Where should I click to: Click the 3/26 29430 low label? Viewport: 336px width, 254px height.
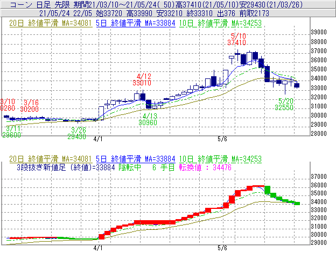click(76, 133)
